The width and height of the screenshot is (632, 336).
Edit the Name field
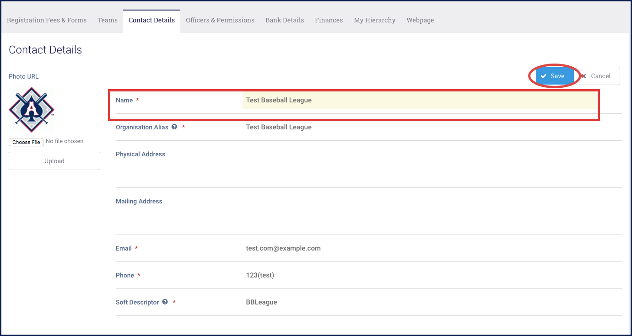(419, 100)
